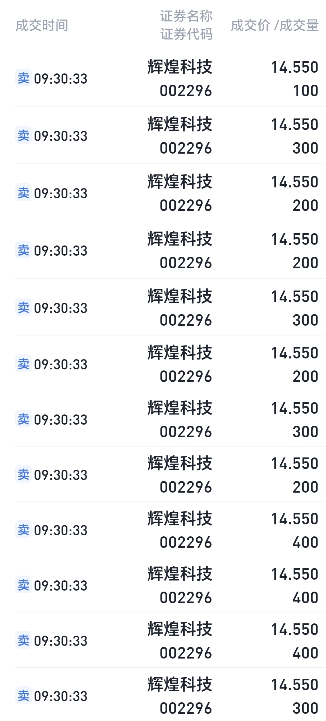Tap the 卖 badge in the second trade row

coord(24,136)
